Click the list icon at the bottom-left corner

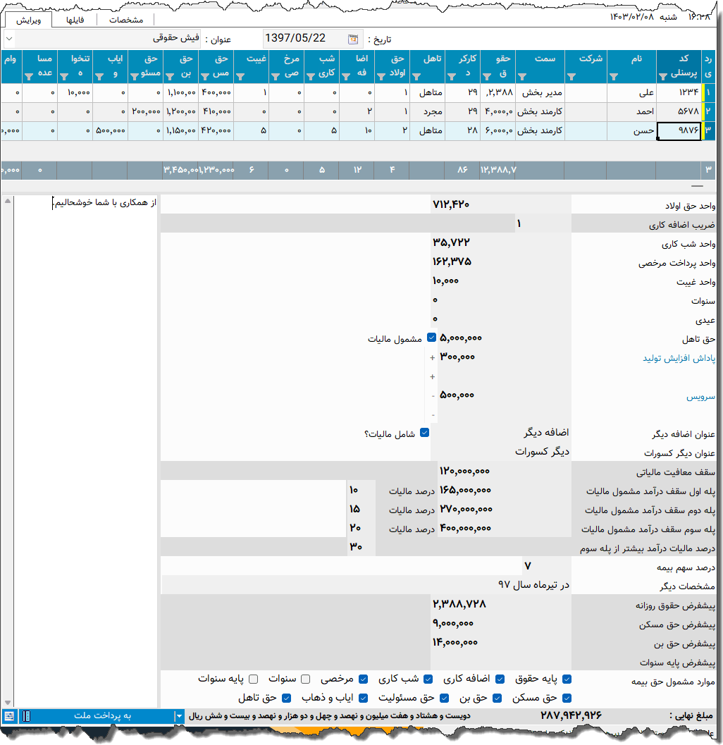point(9,716)
